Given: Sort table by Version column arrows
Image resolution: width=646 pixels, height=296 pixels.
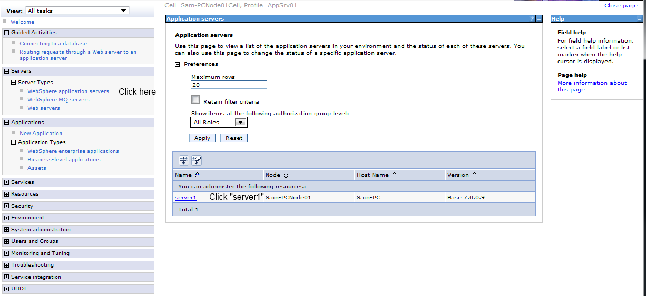Looking at the screenshot, I should [x=474, y=175].
